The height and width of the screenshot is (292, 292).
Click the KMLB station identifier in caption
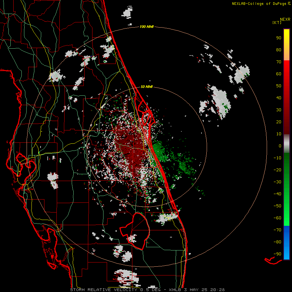(x=175, y=290)
